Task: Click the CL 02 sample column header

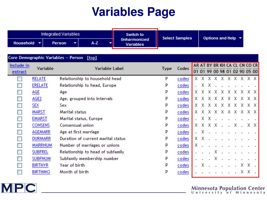Action: (235, 68)
